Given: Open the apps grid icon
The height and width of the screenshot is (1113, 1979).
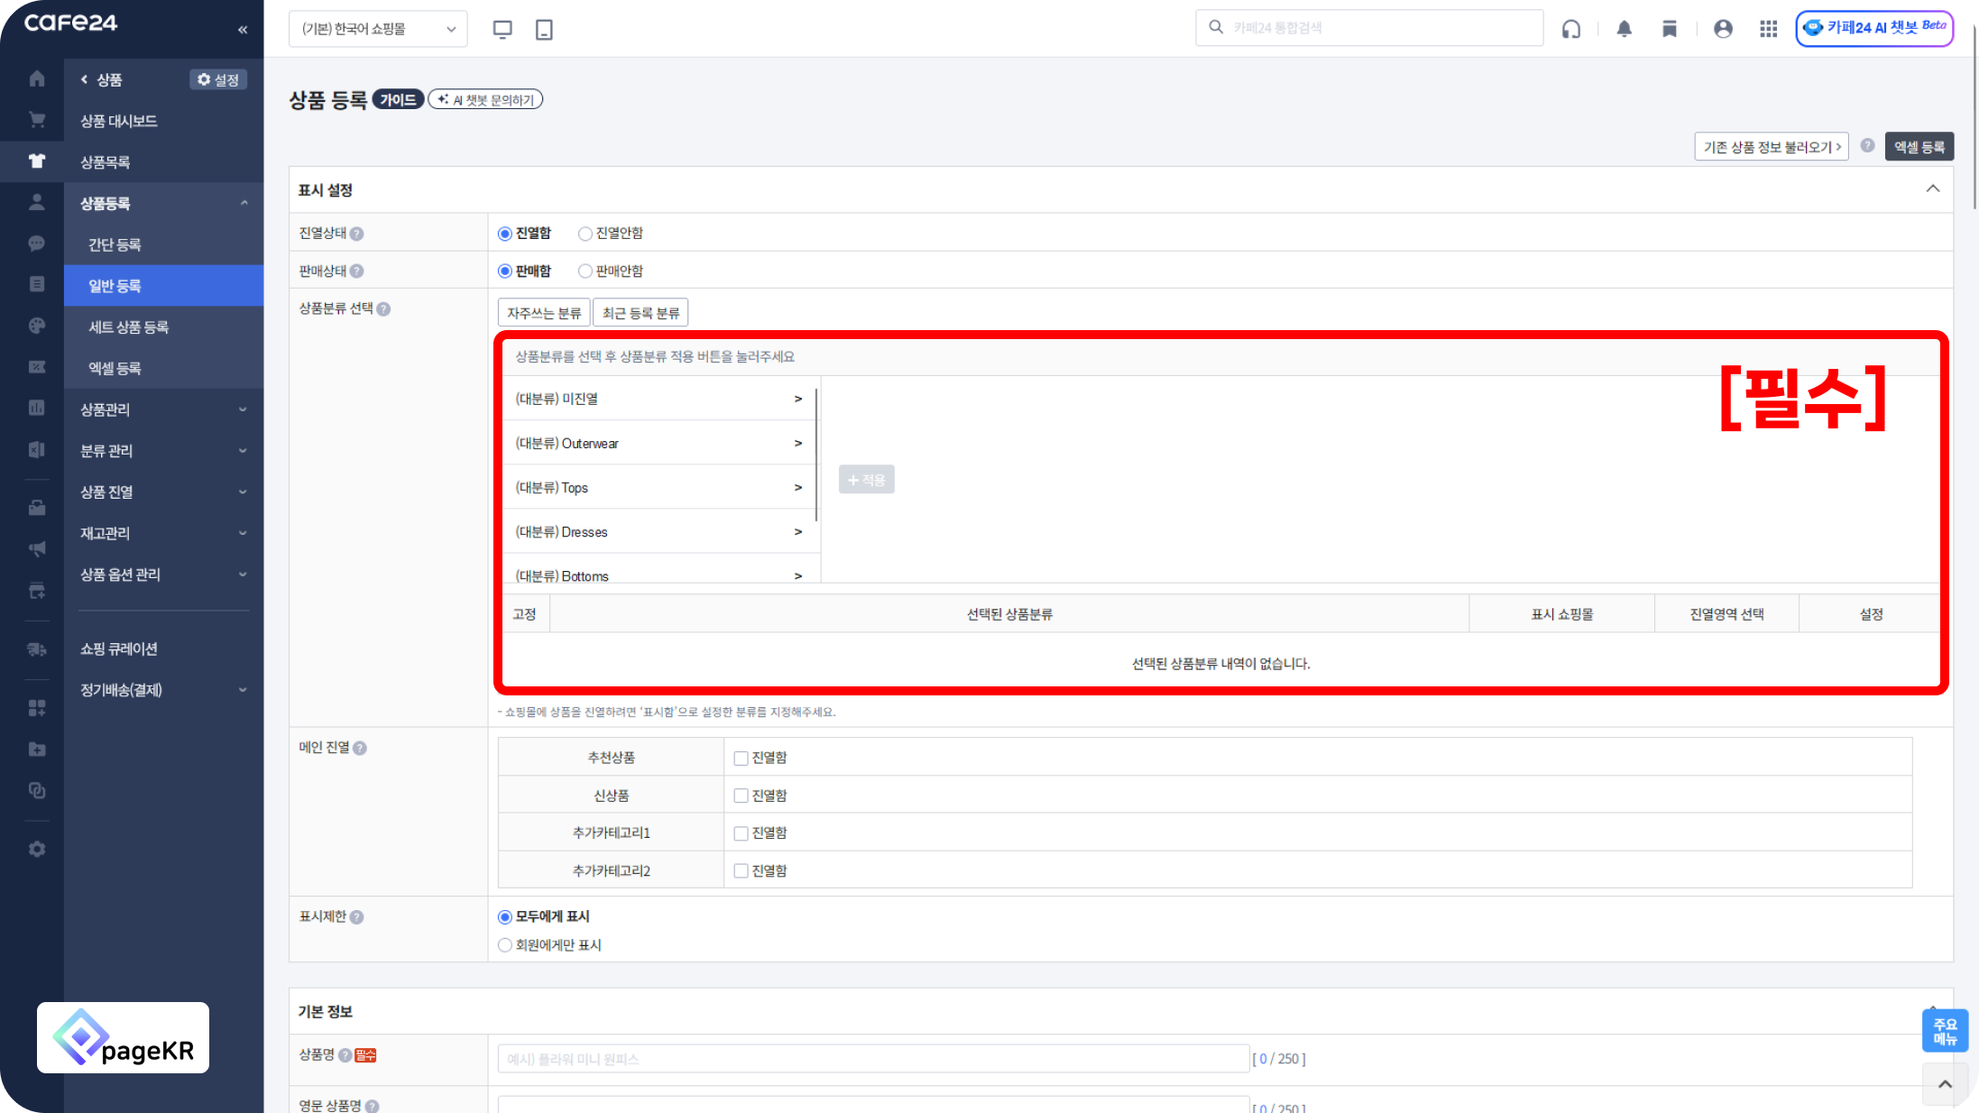Looking at the screenshot, I should tap(1768, 29).
